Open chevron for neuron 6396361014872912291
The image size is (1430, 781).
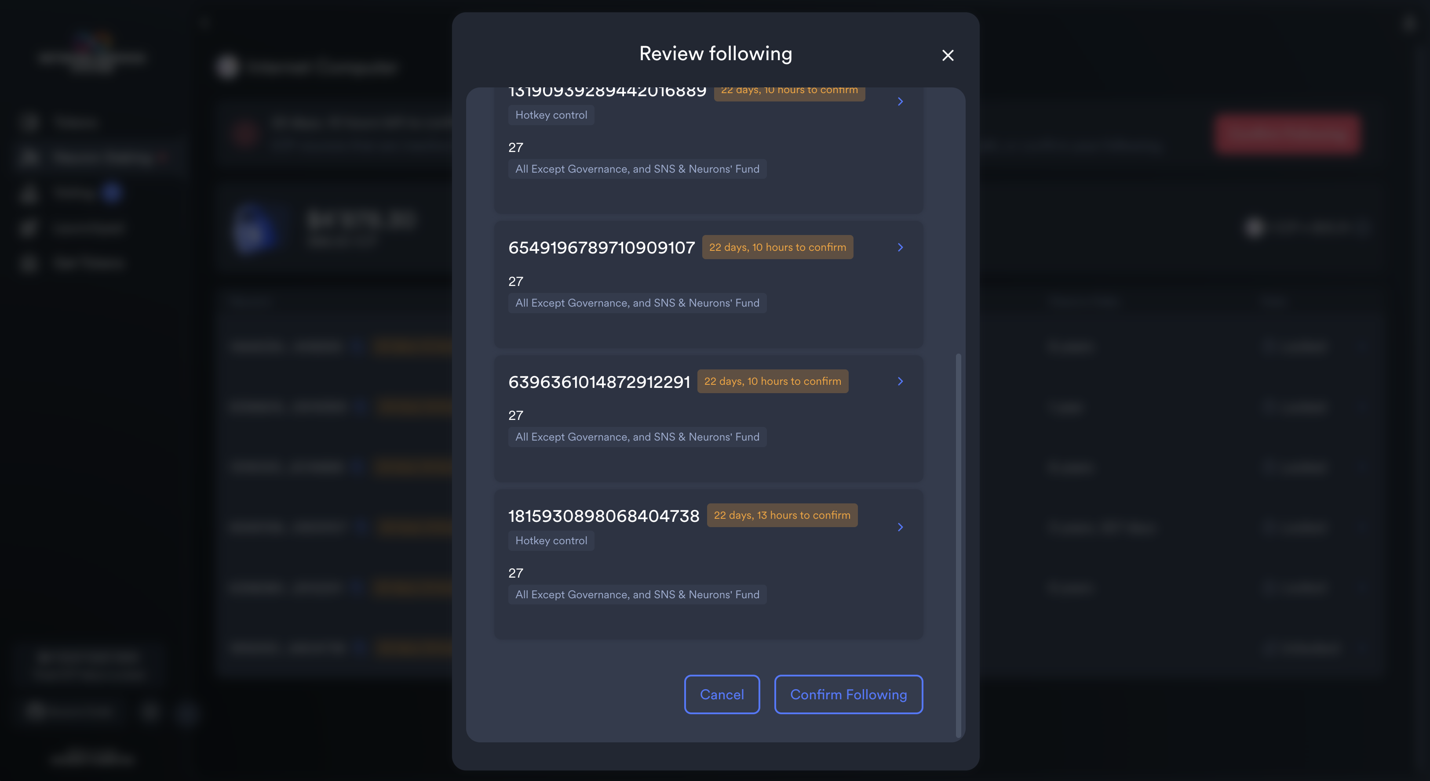point(900,381)
